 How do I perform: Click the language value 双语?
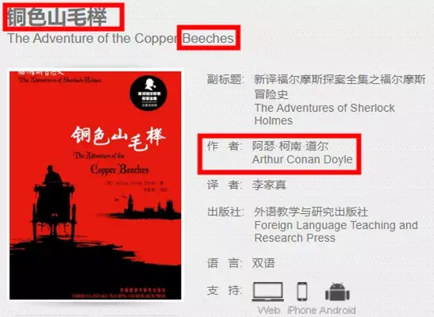tap(263, 263)
